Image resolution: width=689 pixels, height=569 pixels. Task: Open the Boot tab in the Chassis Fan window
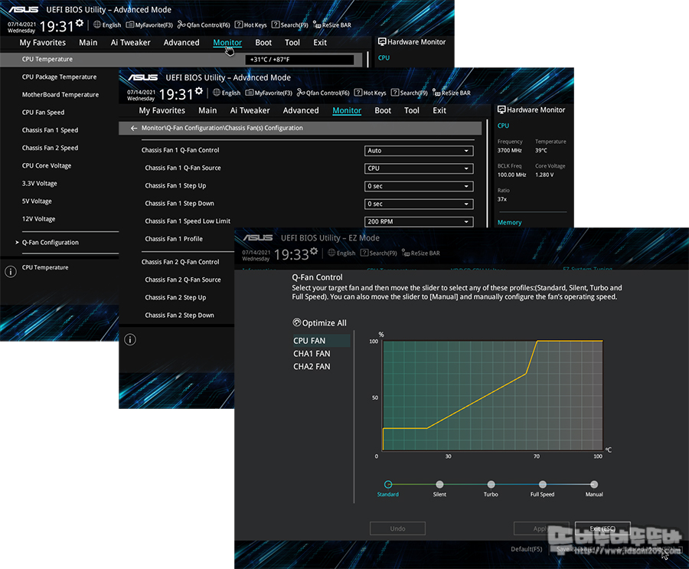tap(383, 110)
